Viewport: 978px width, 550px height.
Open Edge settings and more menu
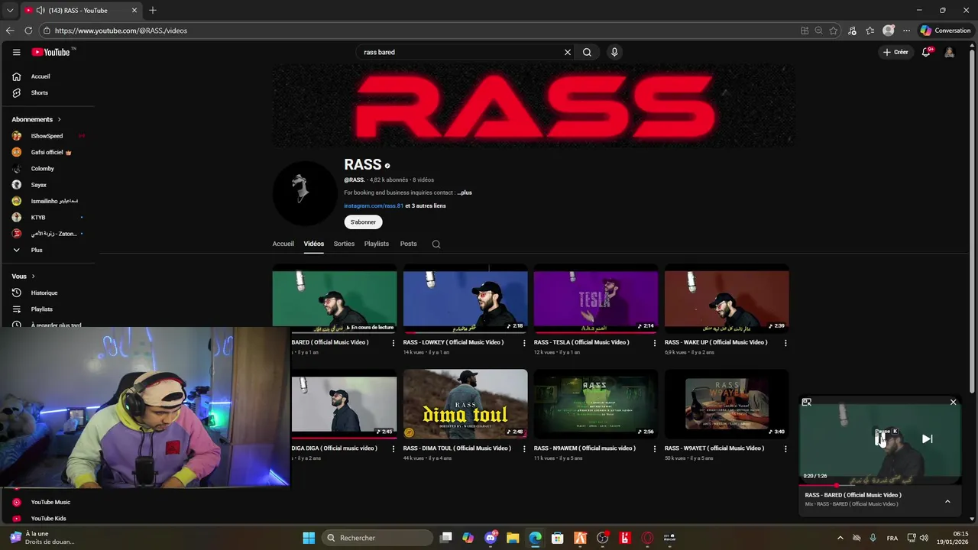[x=906, y=31]
